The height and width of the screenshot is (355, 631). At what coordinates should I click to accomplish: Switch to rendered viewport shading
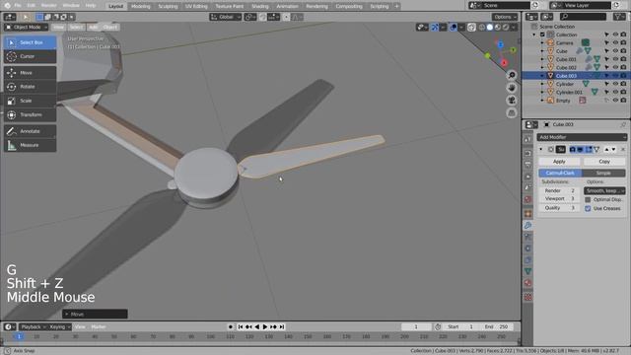tap(506, 28)
